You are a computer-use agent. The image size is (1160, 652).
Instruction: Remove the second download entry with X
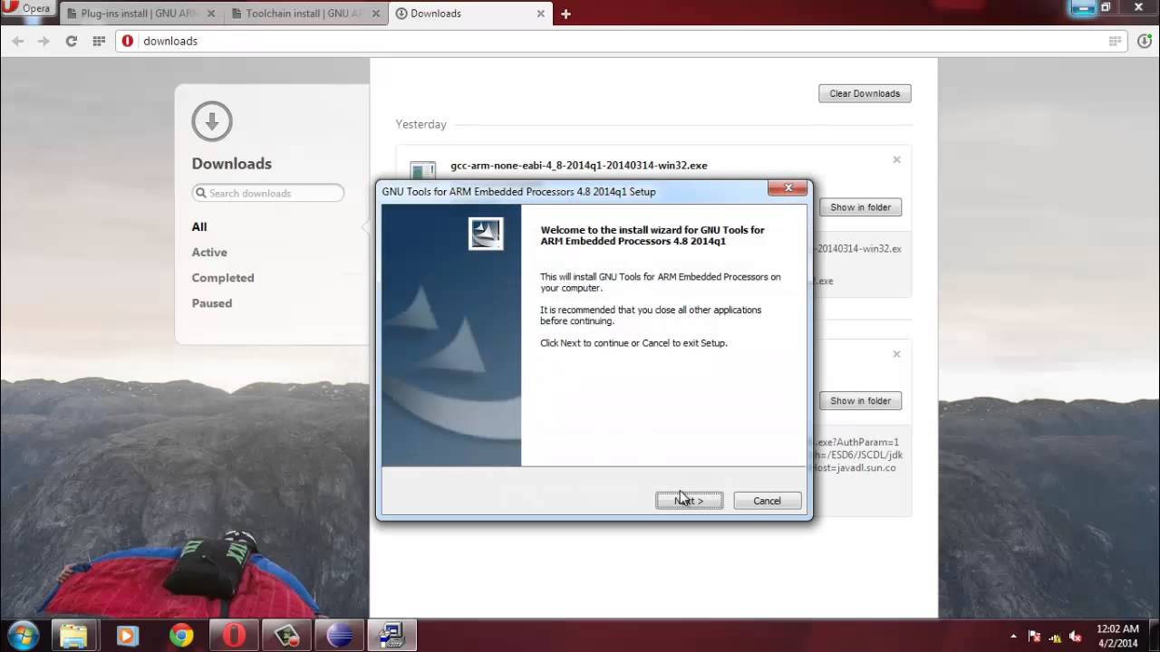896,354
